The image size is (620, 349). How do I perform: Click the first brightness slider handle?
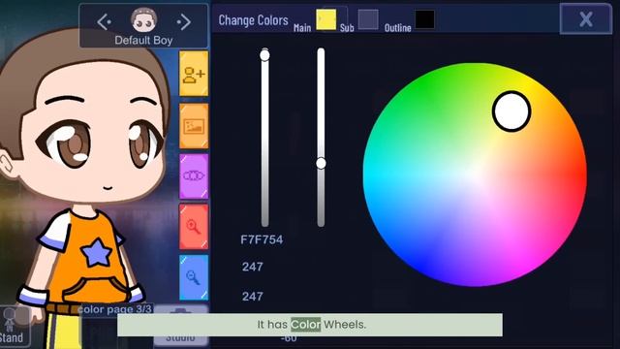[x=264, y=55]
